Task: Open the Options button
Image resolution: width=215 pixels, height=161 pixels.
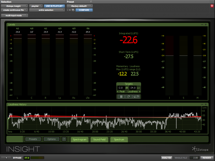Action: [51, 139]
